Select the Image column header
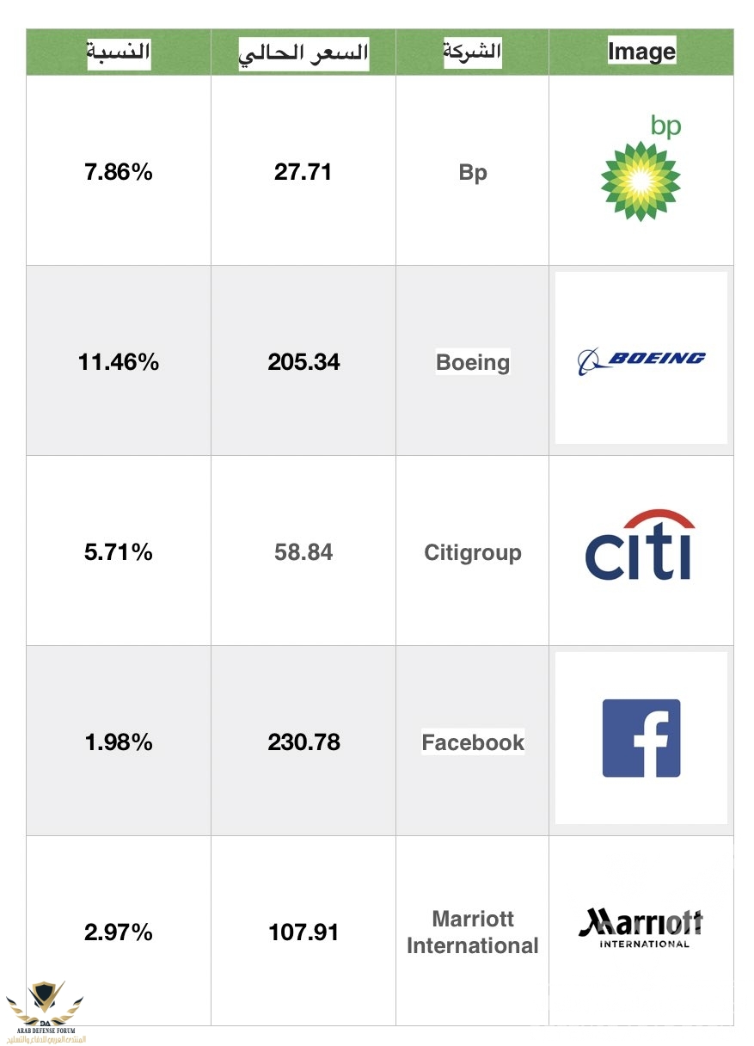 641,52
